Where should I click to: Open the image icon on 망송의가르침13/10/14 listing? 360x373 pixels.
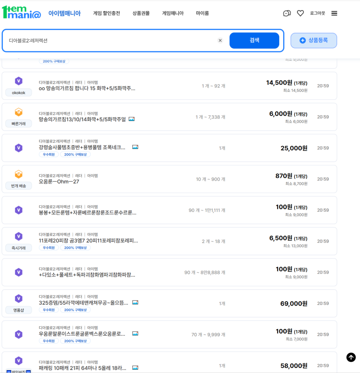(131, 119)
